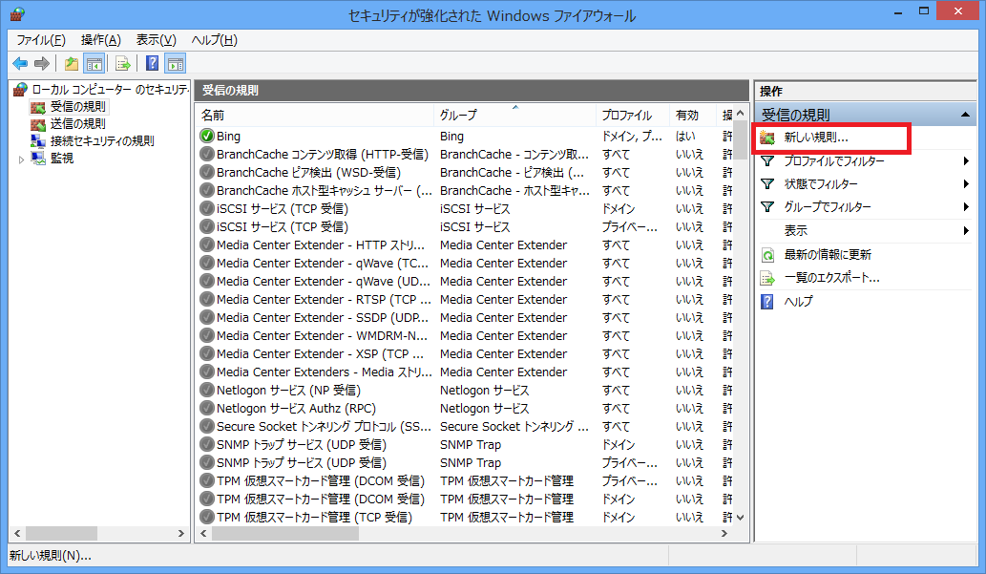This screenshot has width=986, height=574.
Task: Select 接続セキュリティの規則 tree node
Action: pos(101,141)
